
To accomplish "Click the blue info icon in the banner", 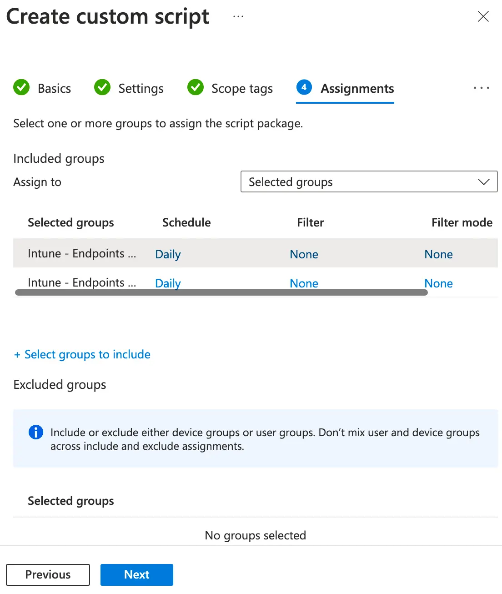I will (x=35, y=432).
